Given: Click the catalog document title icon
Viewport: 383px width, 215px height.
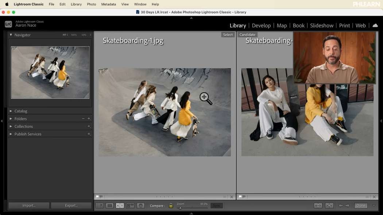Looking at the screenshot, I should 138,12.
